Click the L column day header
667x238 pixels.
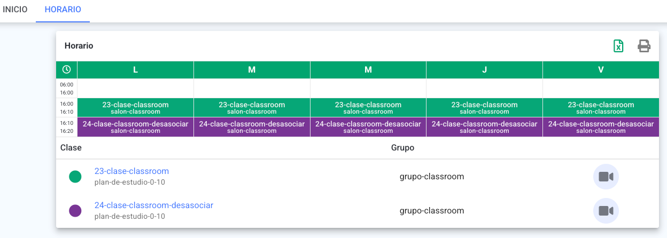pyautogui.click(x=135, y=69)
